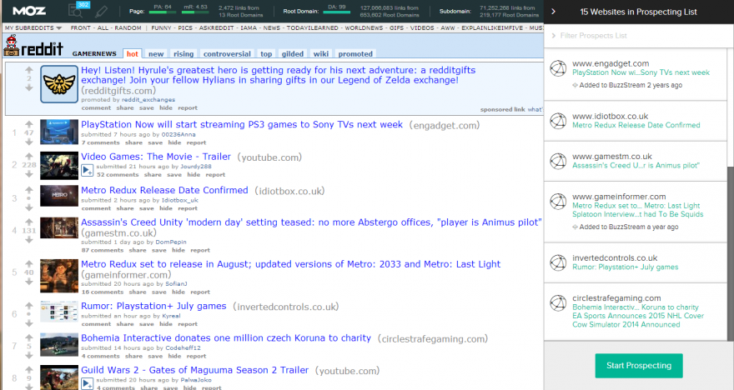
Task: Expand the Filter Prospects List chevron
Action: coord(553,36)
